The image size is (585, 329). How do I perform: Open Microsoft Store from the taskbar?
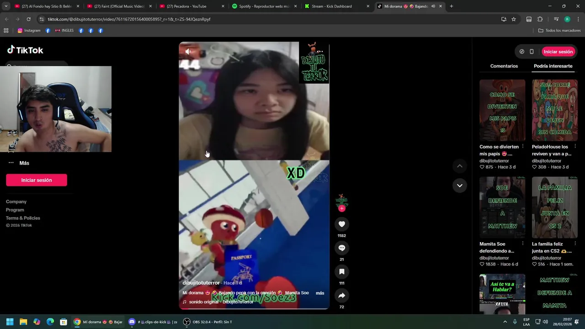pos(64,322)
